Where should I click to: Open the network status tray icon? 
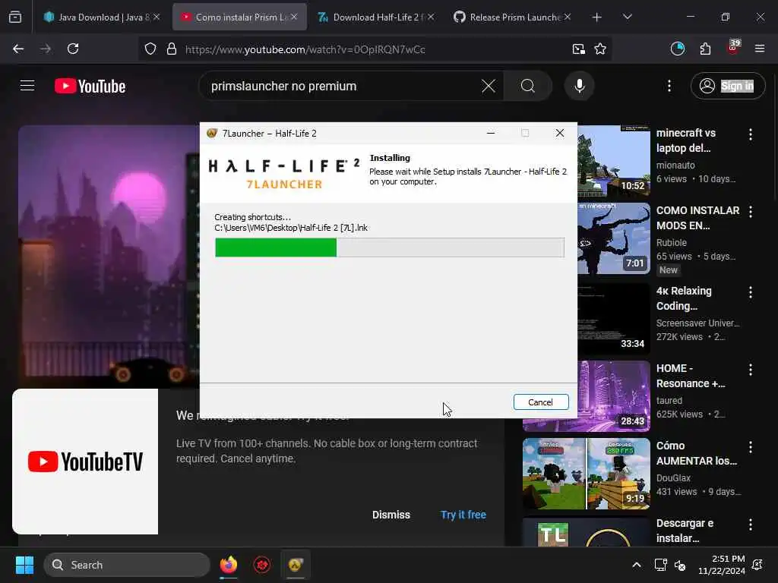(660, 565)
